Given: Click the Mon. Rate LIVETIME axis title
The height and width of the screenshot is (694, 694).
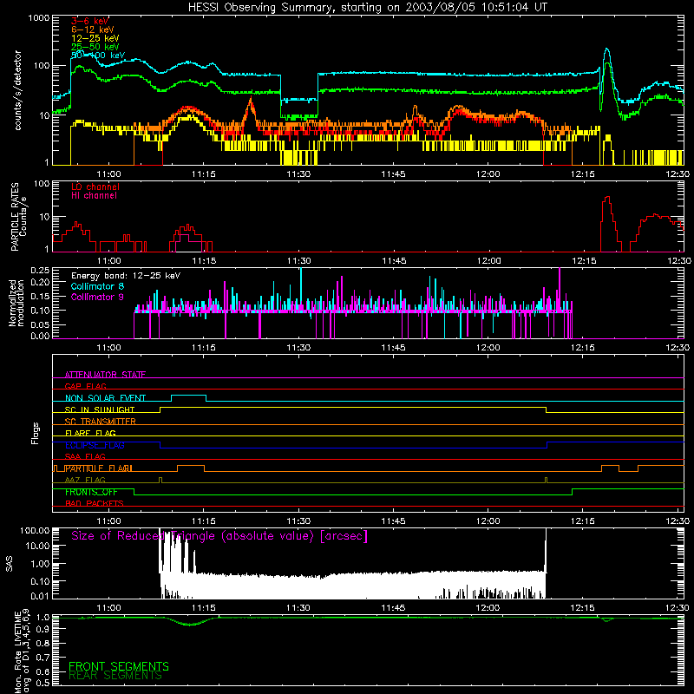Looking at the screenshot, I should coord(18,651).
